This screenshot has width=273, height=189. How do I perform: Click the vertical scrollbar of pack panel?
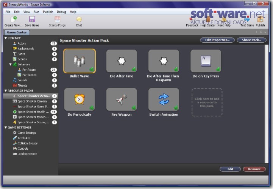click(x=267, y=104)
